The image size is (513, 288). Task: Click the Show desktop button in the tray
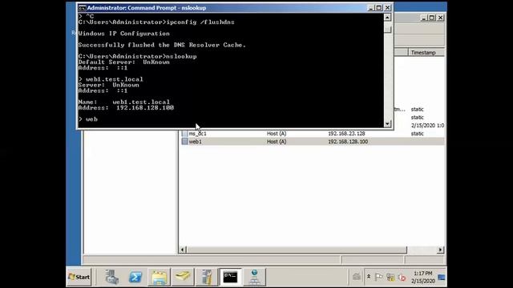[x=442, y=278]
